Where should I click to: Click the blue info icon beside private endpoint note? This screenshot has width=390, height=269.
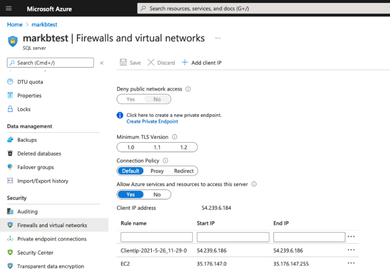point(120,115)
